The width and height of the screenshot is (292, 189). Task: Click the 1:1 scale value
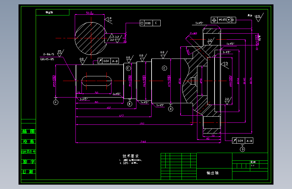tap(253, 165)
